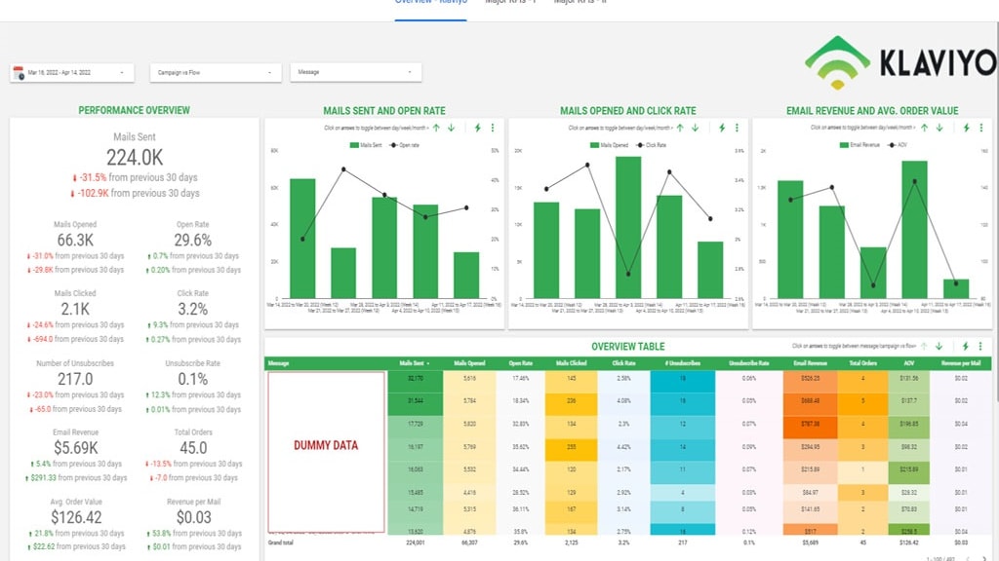Click the Email Revenue value $5.69K
The image size is (999, 561).
[x=75, y=448]
